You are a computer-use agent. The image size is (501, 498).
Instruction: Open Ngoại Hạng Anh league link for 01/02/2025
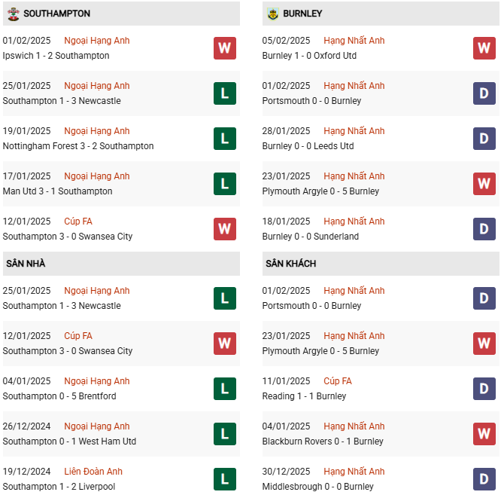(x=97, y=41)
